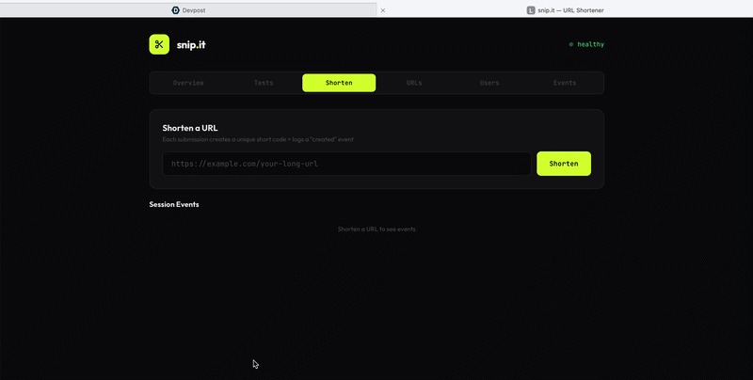Click the Shorten submit button
The image size is (753, 380).
(x=564, y=164)
